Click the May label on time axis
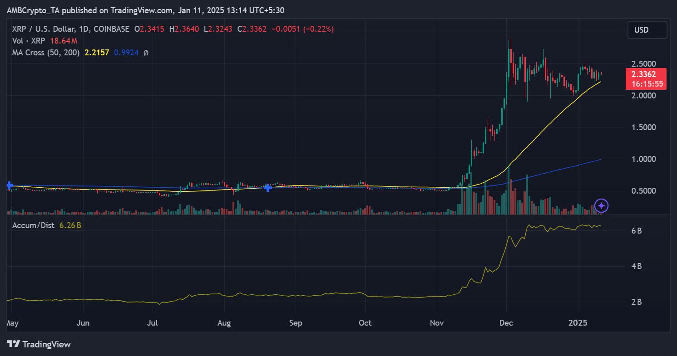Screen dimensions: 677x356 [x=13, y=323]
